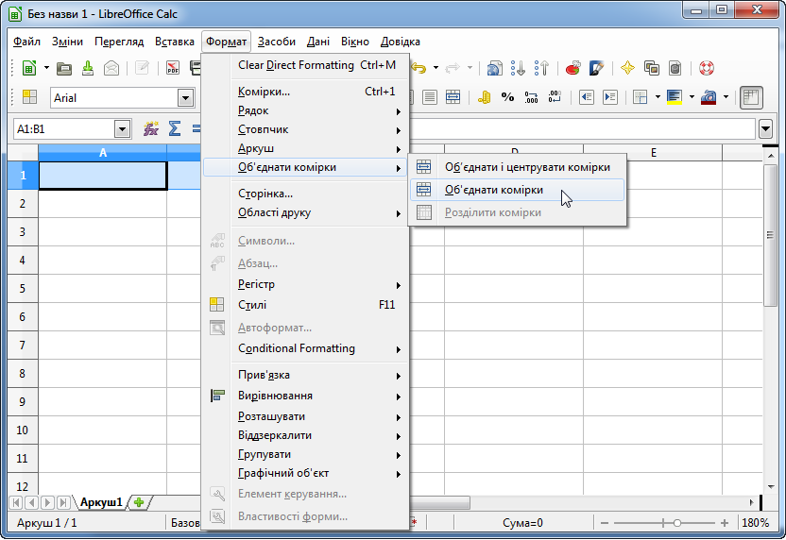Viewport: 786px width, 540px height.
Task: Click the Open file folder icon
Action: [x=63, y=68]
